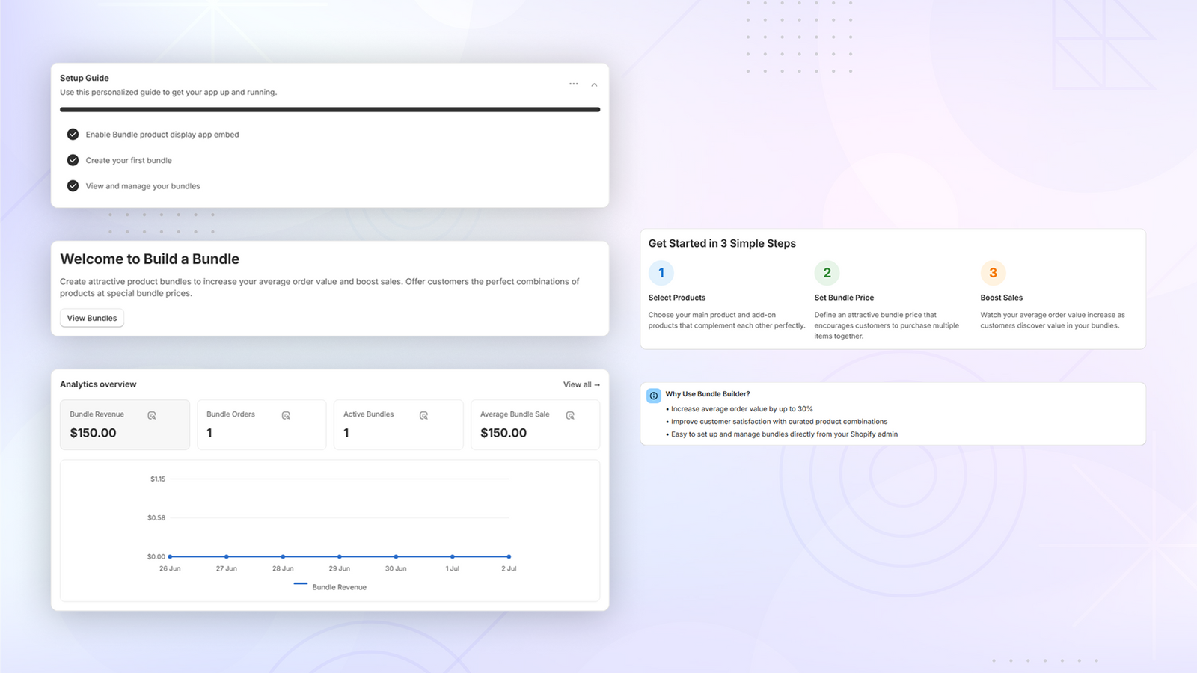
Task: Click the Boost Sales step heading
Action: (1002, 298)
